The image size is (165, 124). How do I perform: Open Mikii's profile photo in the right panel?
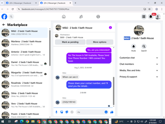tap(139, 30)
